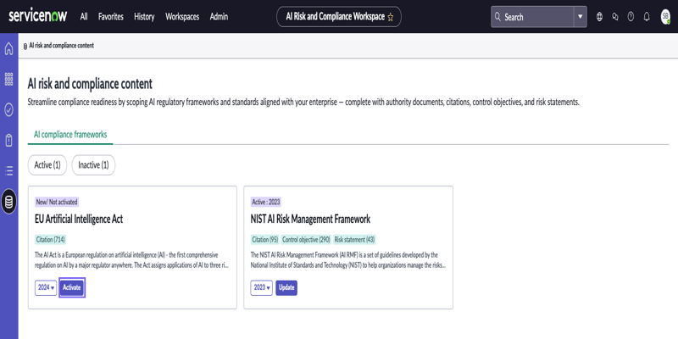Open the clipboard alert icon in sidebar
Viewport: 678px width, 339px height.
pos(8,140)
